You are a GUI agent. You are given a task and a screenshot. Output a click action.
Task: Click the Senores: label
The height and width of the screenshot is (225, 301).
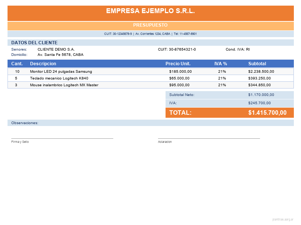pos(19,49)
